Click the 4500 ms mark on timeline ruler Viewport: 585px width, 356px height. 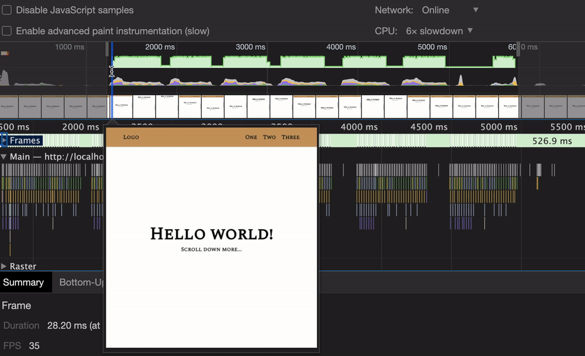click(x=429, y=127)
